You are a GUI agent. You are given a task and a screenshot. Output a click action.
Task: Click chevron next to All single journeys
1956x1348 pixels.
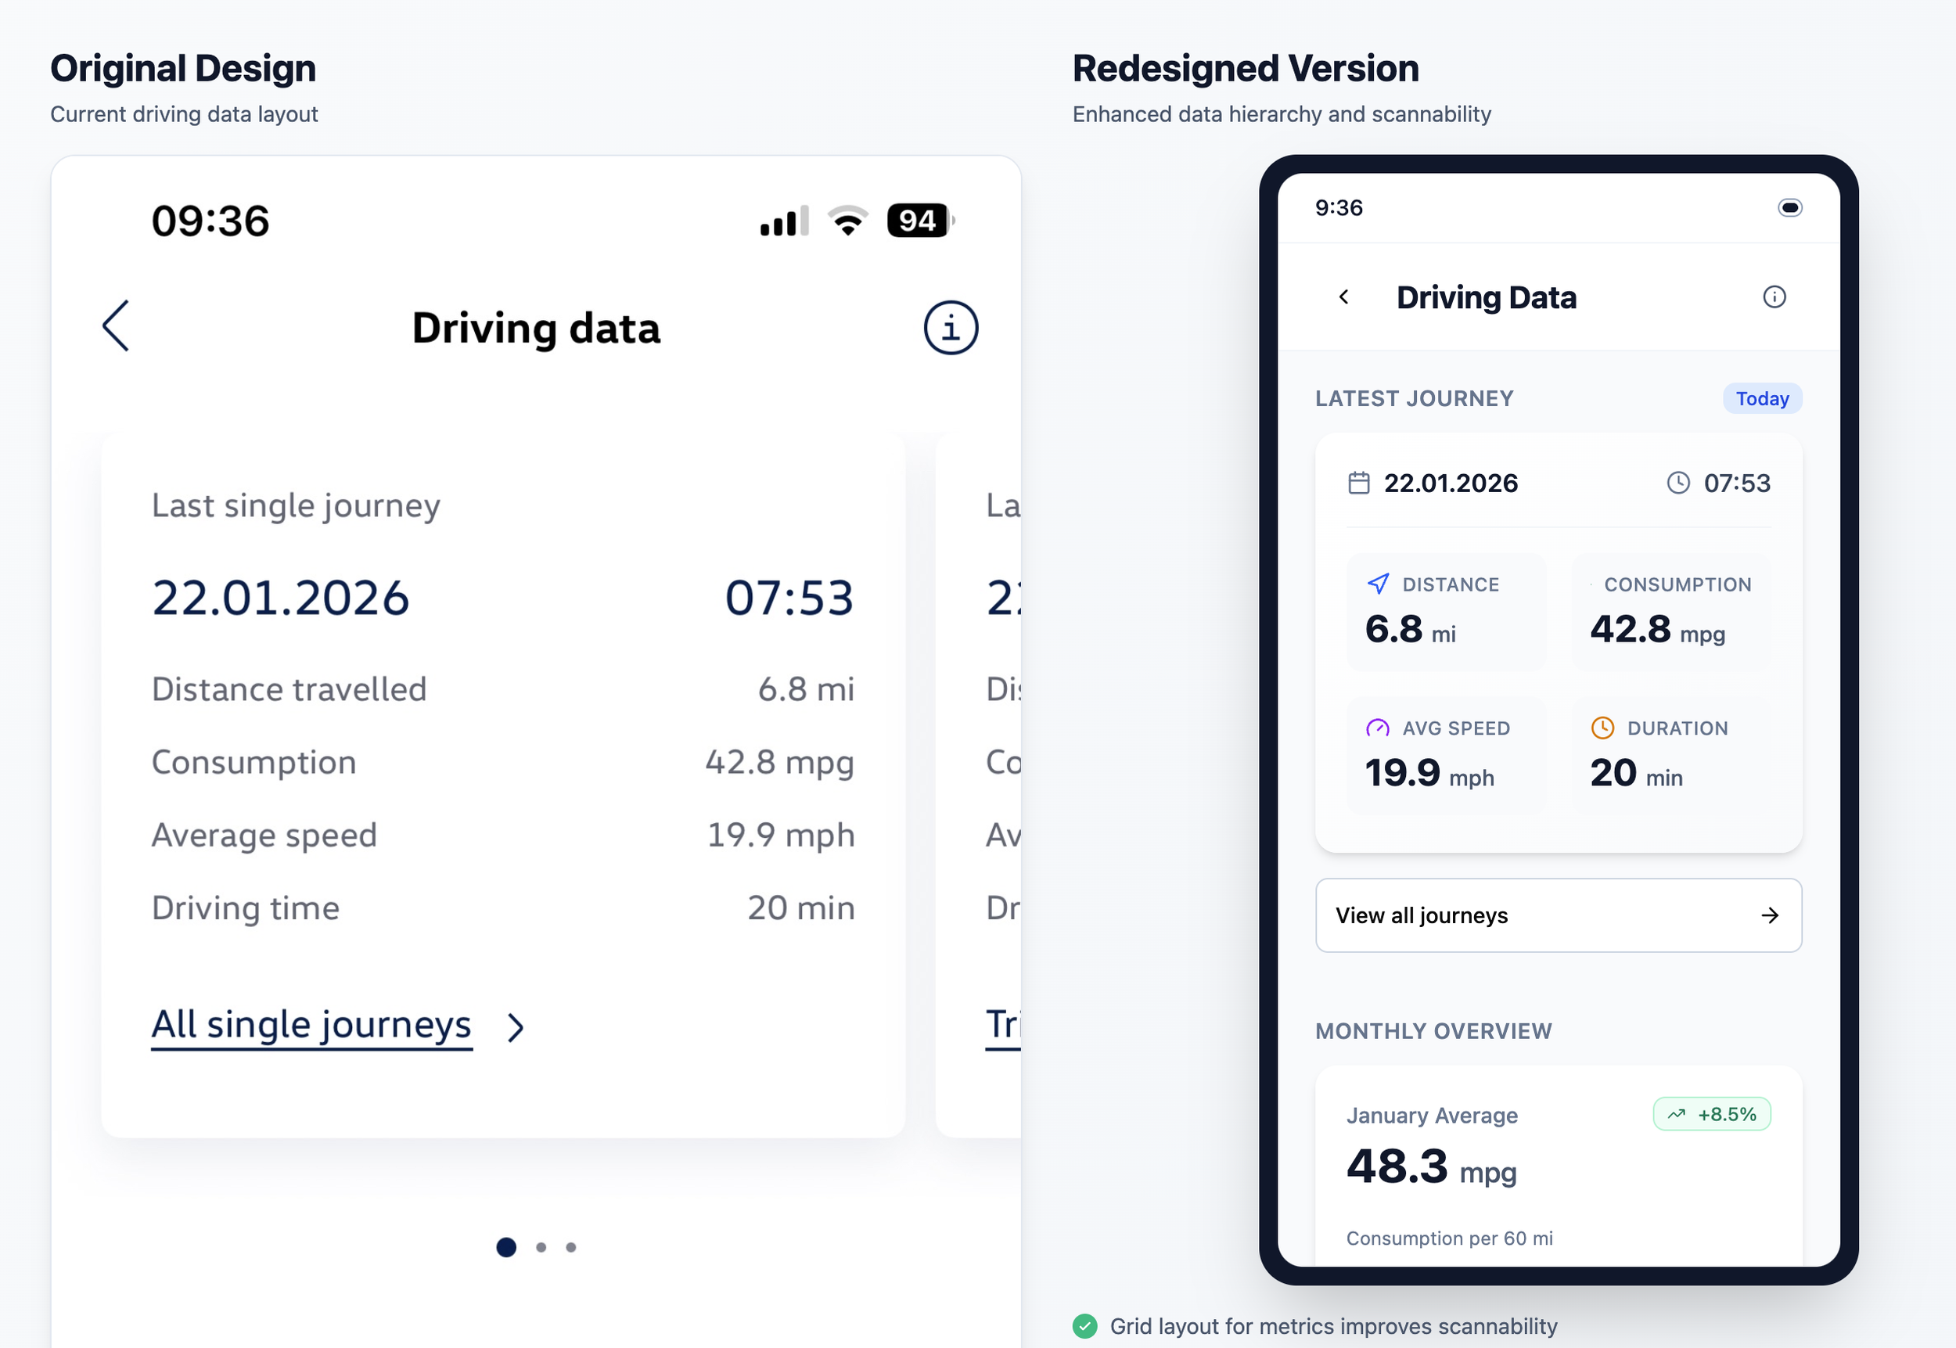(515, 1028)
